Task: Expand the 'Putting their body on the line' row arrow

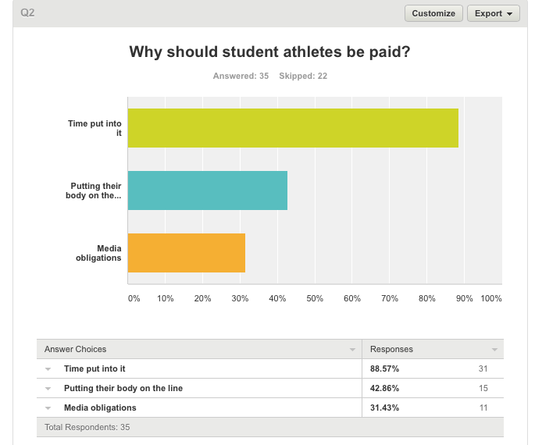Action: tap(48, 389)
